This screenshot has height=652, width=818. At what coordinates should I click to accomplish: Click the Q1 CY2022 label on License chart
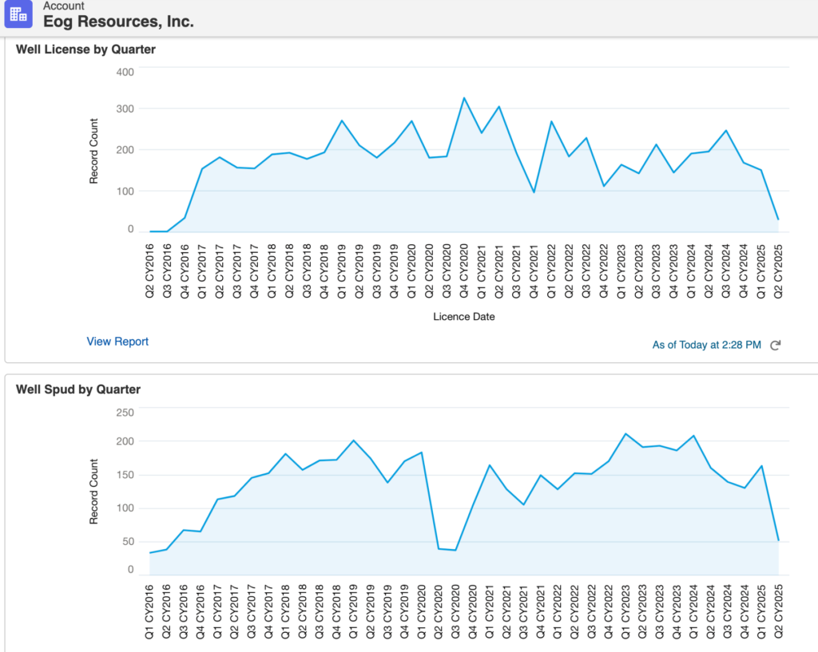551,271
